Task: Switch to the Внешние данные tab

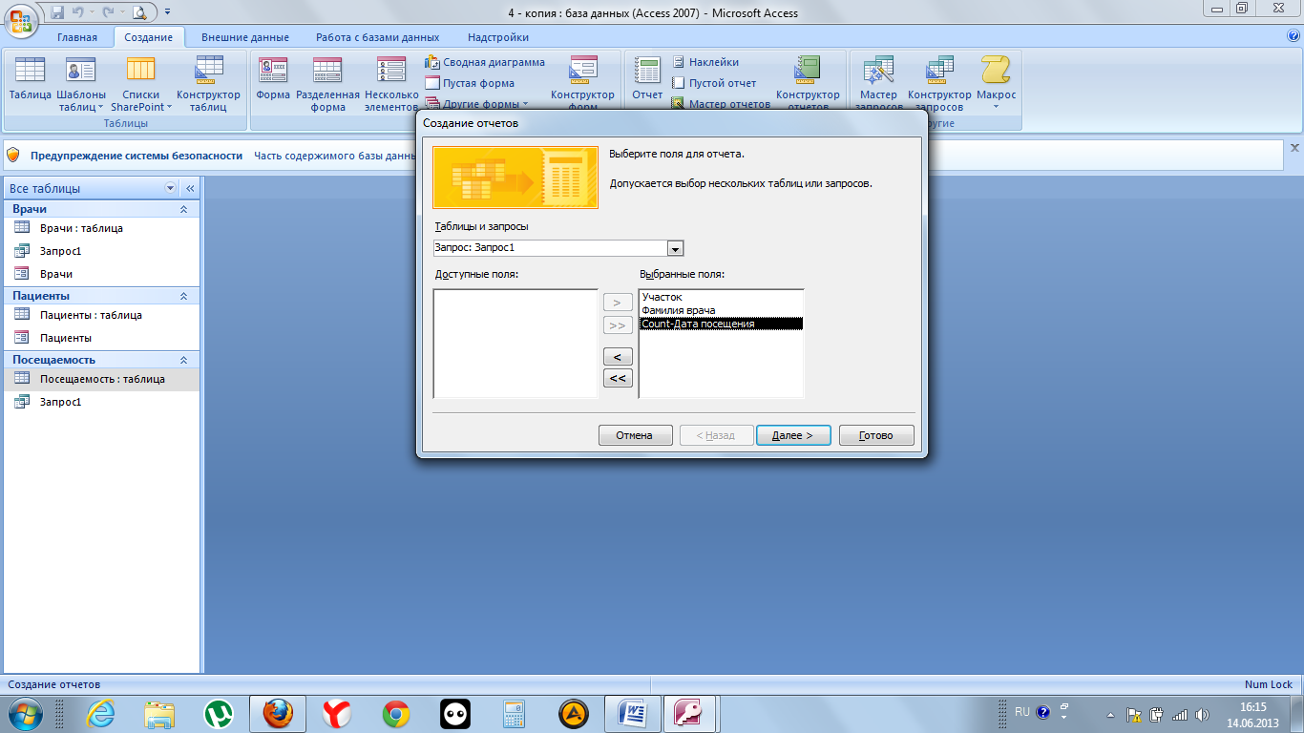Action: 245,37
